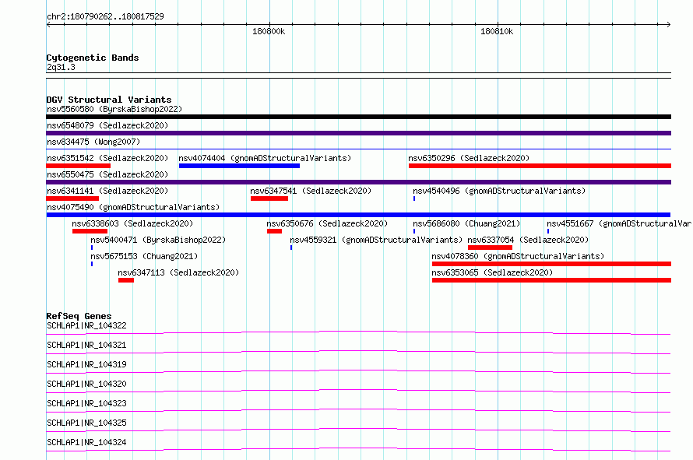Open nsv6353065 (Sedlazeck2020) label

pyautogui.click(x=492, y=272)
